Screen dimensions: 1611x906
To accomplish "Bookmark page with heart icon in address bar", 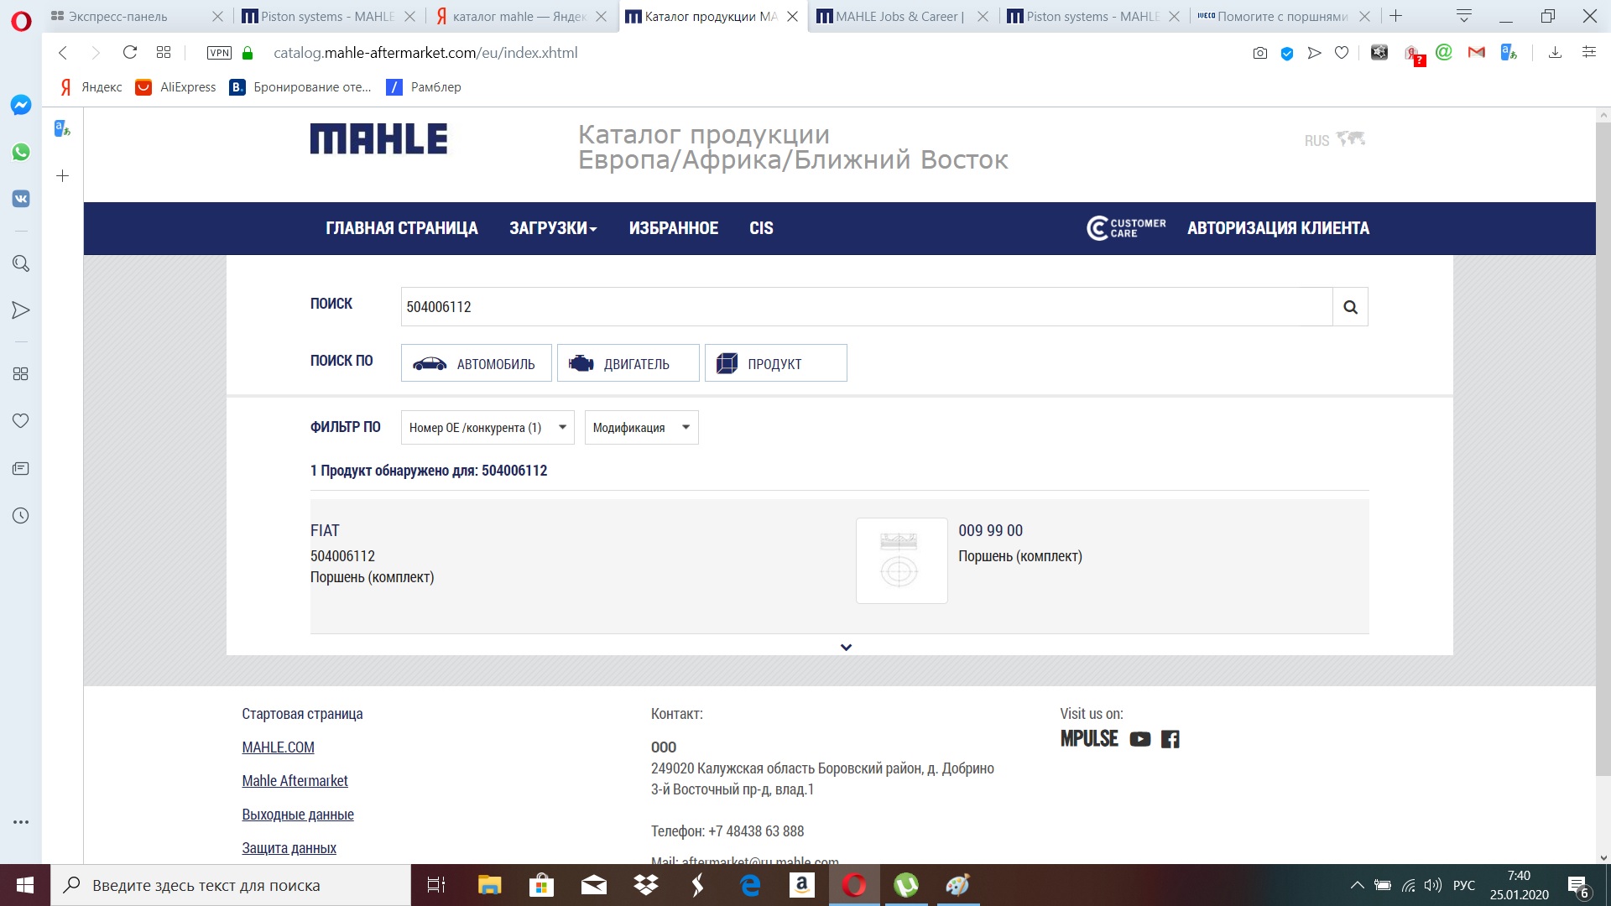I will click(x=1342, y=53).
